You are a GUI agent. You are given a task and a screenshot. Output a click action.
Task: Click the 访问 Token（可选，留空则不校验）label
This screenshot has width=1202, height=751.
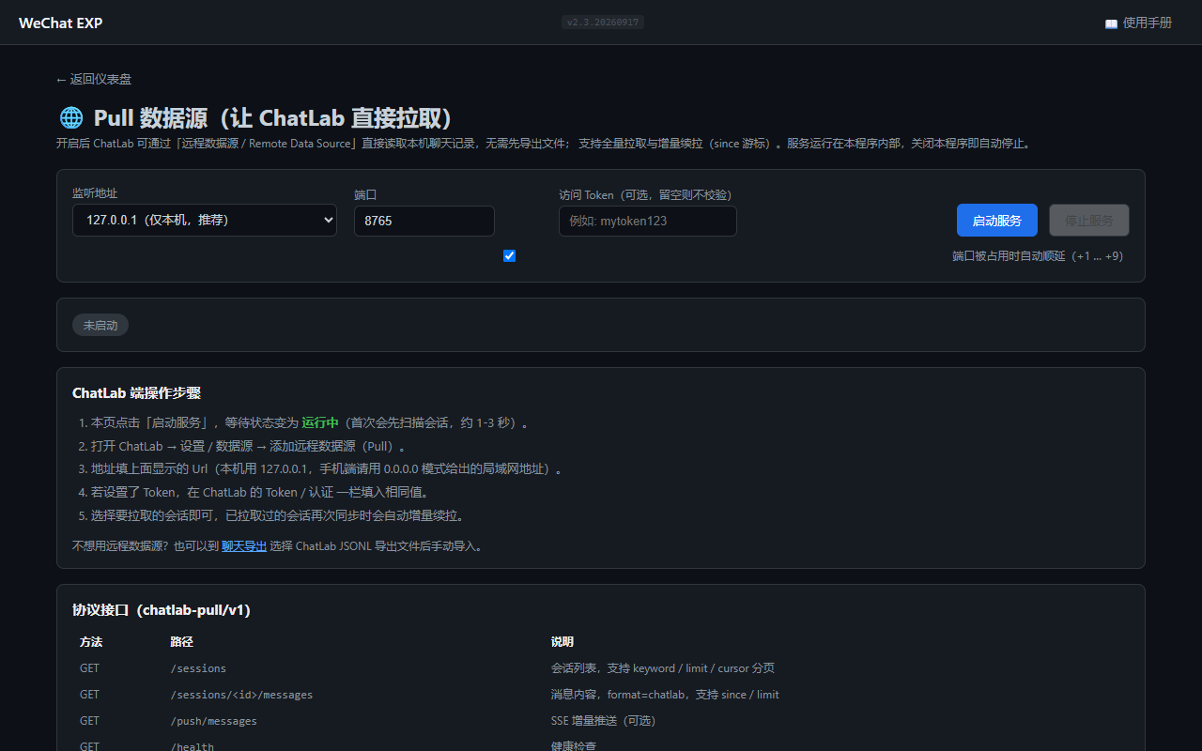[645, 194]
